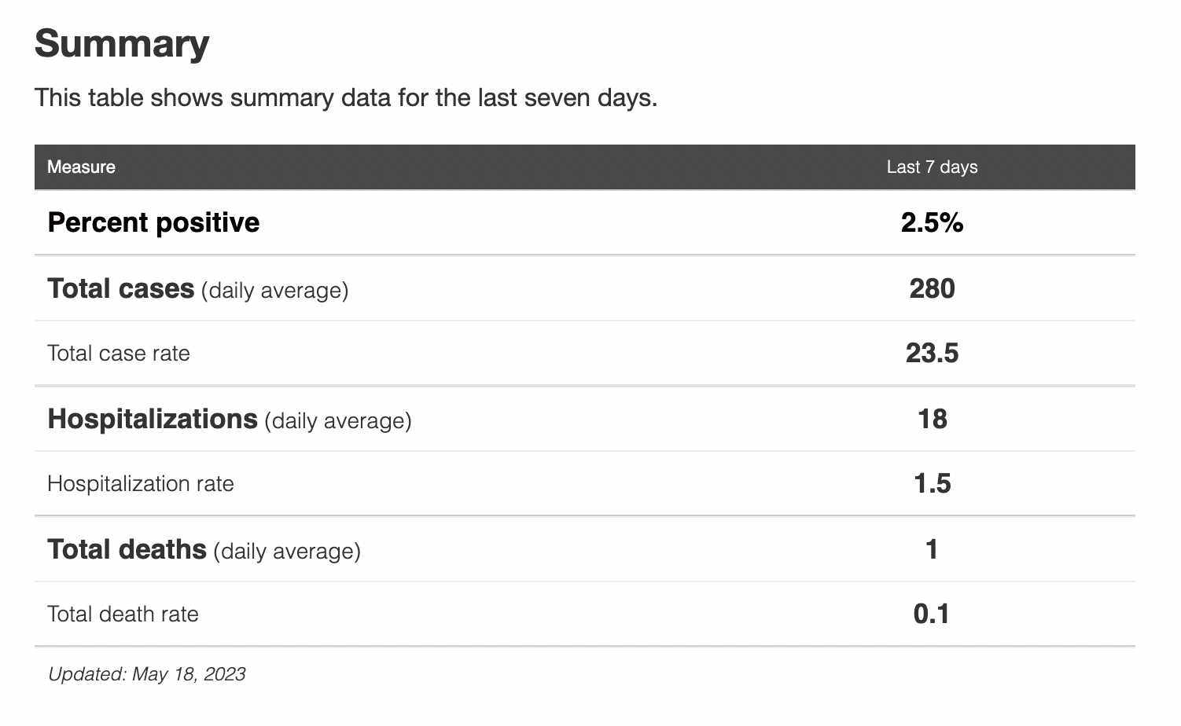Click the 0.1 death rate value
Screen dimensions: 1181x726
(x=932, y=614)
